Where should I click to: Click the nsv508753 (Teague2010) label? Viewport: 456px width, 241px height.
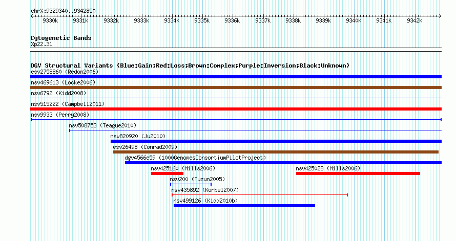102,125
